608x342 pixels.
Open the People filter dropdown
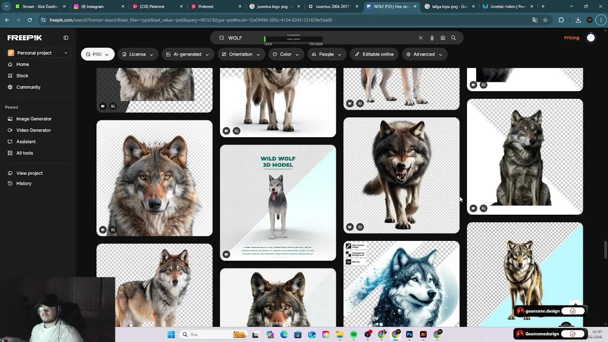pos(326,54)
